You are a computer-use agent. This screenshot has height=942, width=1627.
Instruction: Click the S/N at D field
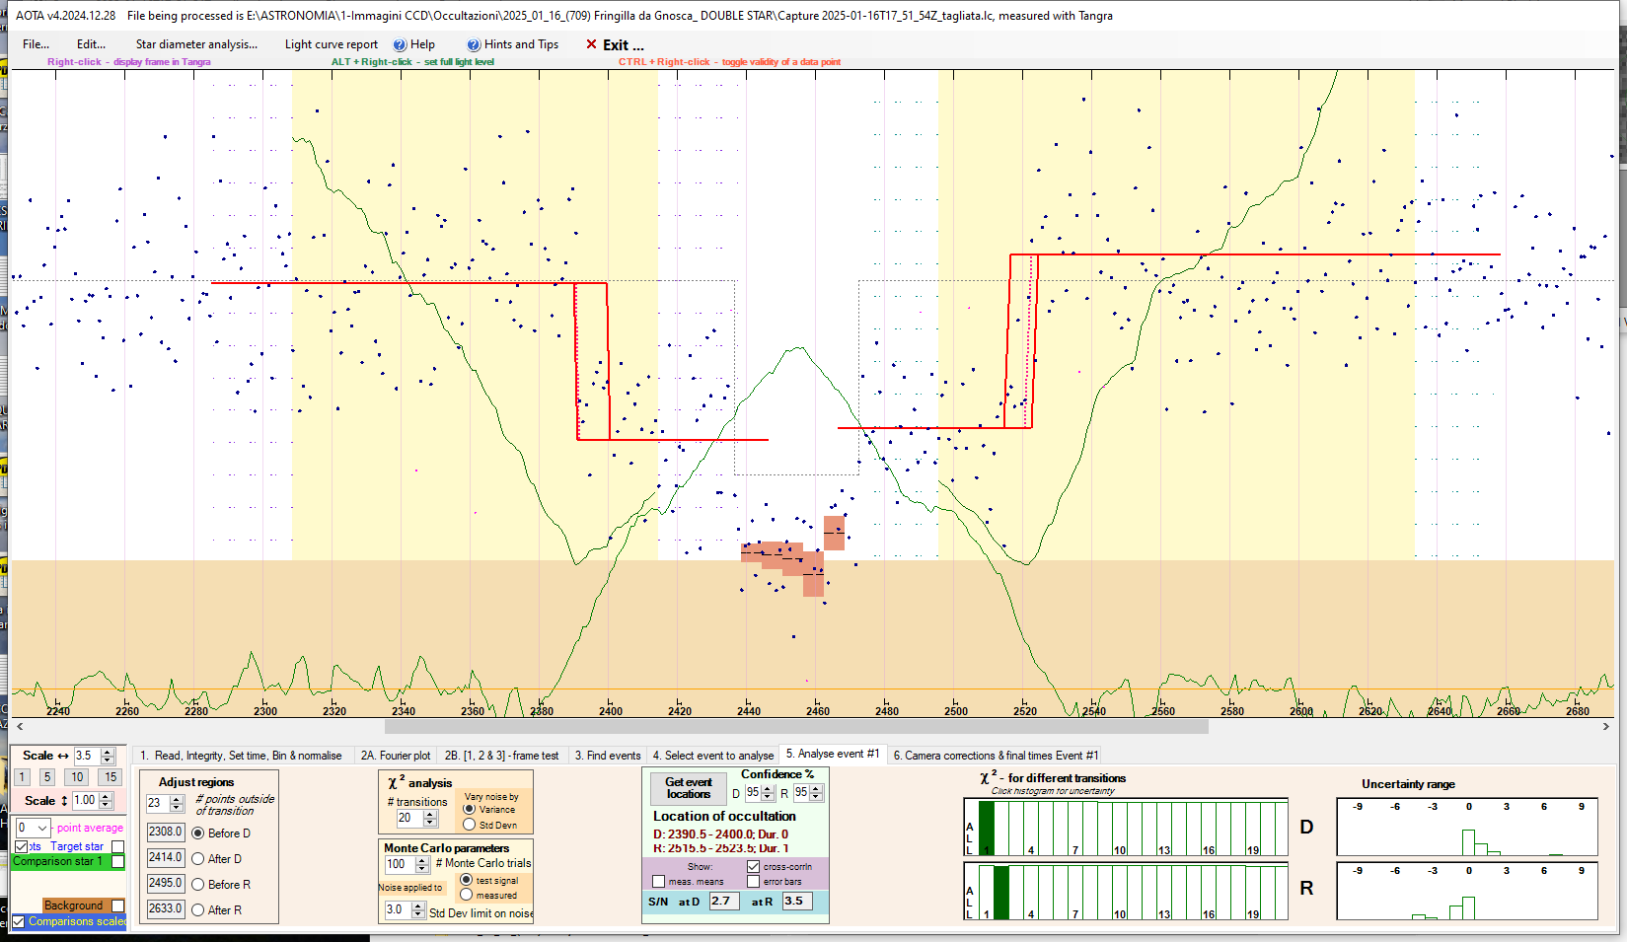723,902
